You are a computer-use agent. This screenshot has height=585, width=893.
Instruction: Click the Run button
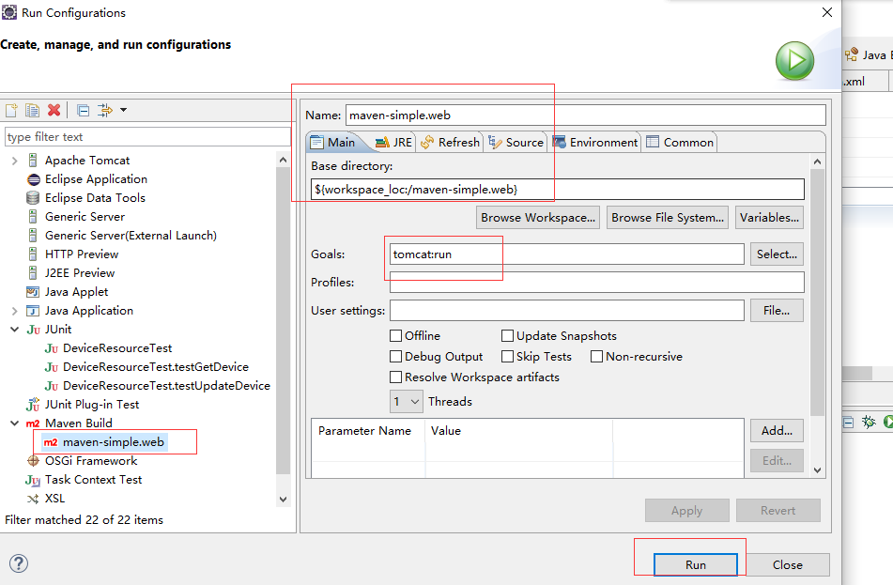(696, 564)
